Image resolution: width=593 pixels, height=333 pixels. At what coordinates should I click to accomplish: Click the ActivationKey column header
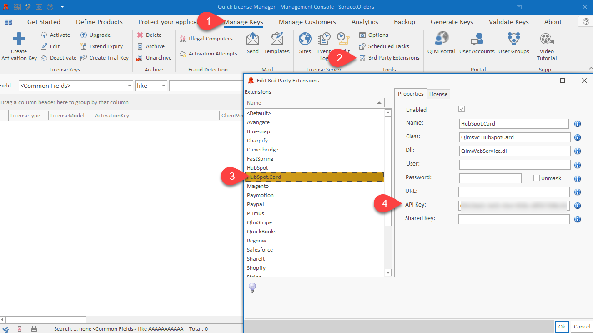156,116
